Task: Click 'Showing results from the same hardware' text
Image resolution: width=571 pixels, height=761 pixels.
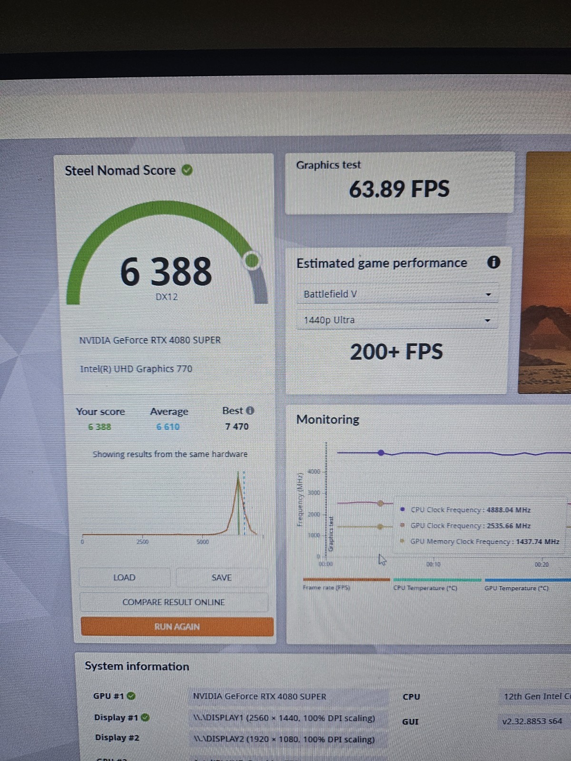Action: [170, 454]
